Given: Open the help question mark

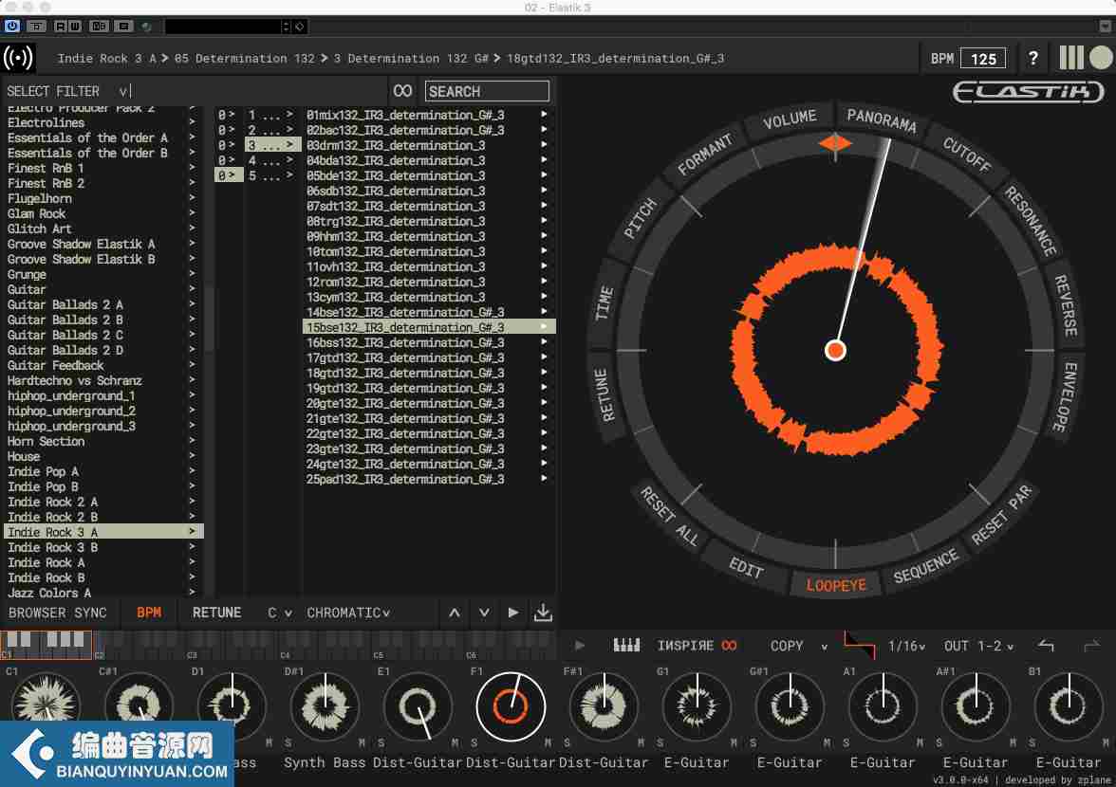Looking at the screenshot, I should pos(1032,58).
